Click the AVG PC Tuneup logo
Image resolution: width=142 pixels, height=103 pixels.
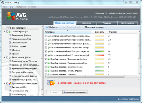[17, 16]
